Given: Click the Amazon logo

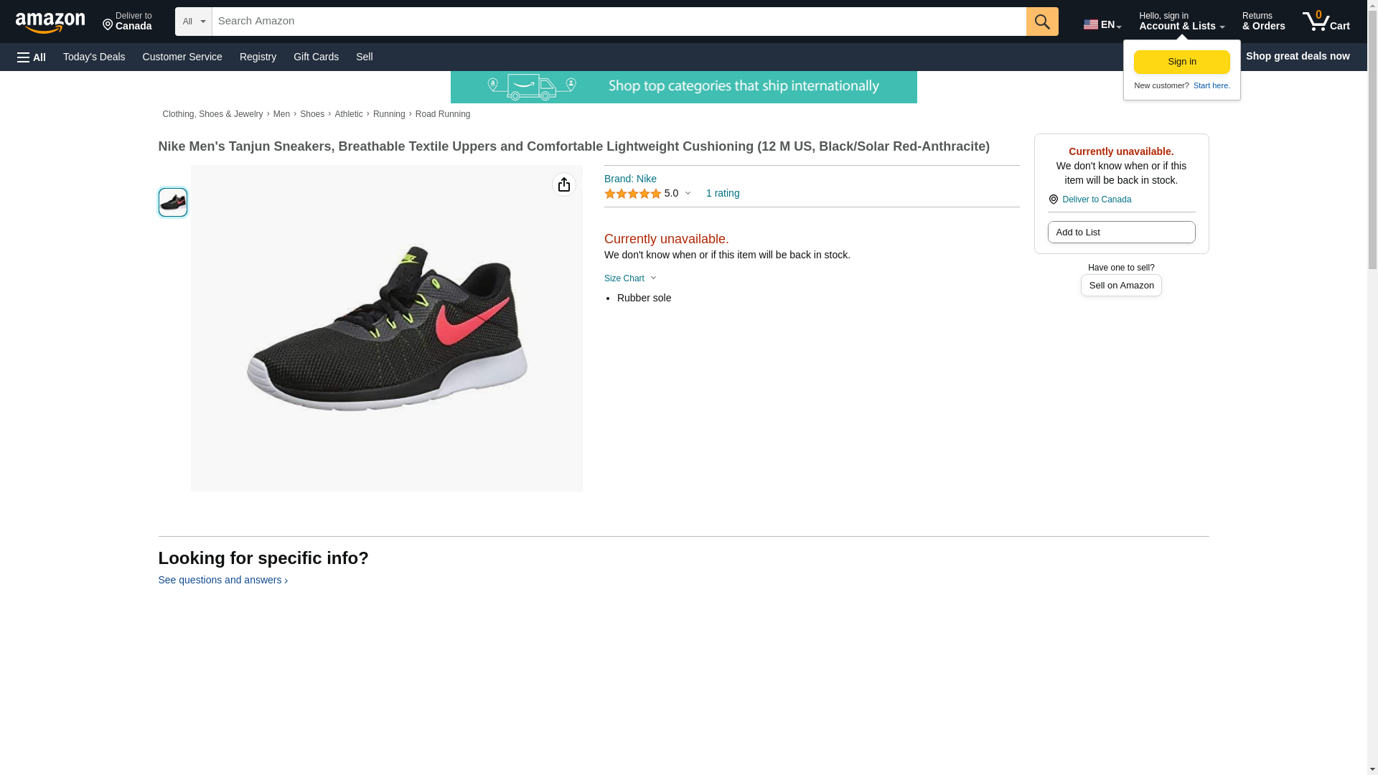Looking at the screenshot, I should coord(50,22).
